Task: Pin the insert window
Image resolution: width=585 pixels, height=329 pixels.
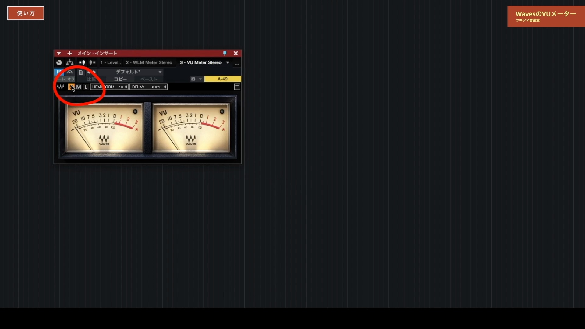Action: 225,53
